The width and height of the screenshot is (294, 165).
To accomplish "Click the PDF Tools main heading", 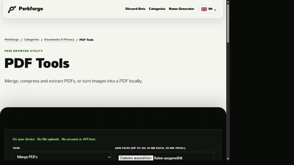I will pos(37,63).
